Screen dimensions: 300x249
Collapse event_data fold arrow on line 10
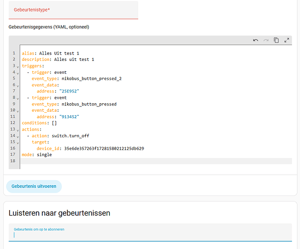coord(17,111)
